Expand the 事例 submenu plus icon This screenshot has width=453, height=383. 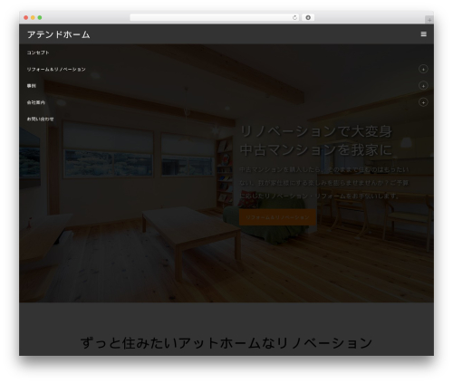(423, 86)
